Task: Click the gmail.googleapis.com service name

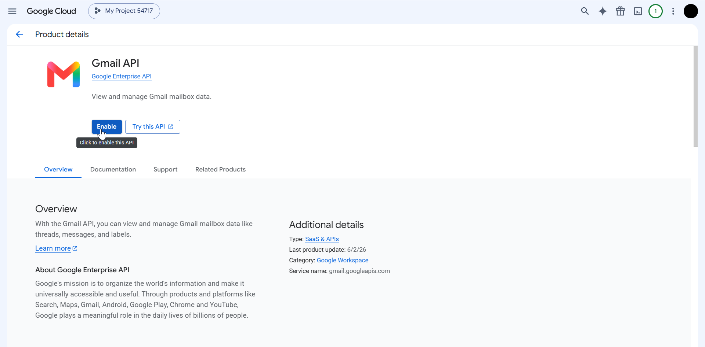Action: tap(359, 271)
